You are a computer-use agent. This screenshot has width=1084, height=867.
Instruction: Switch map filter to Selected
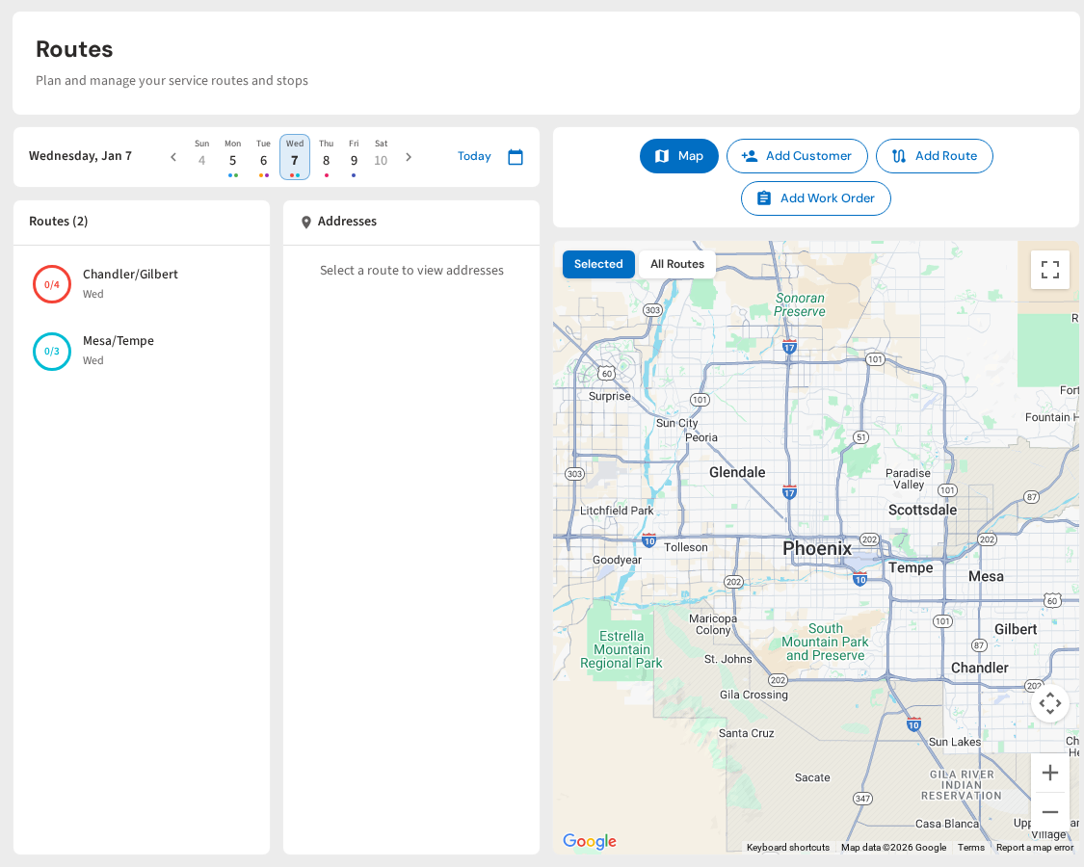coord(598,263)
